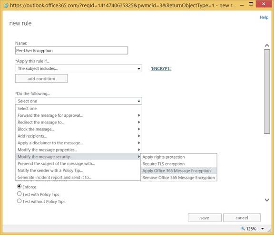Click the vertical scrollbar thumb
The image size is (274, 235).
(x=267, y=92)
